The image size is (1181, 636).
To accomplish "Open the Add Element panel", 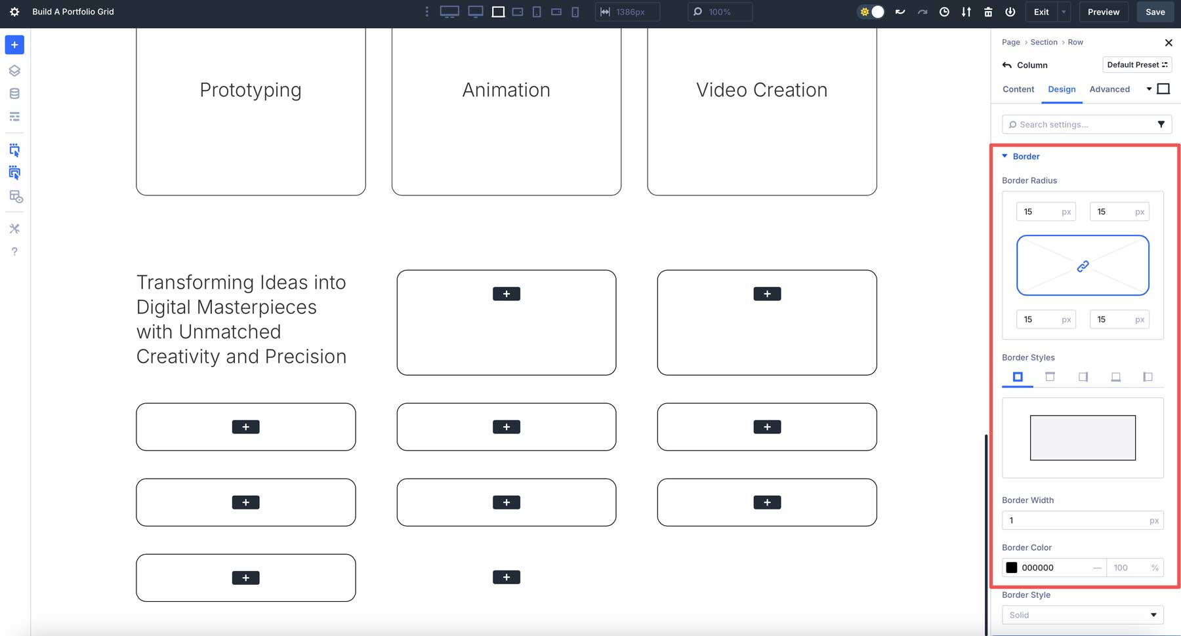I will pyautogui.click(x=14, y=45).
